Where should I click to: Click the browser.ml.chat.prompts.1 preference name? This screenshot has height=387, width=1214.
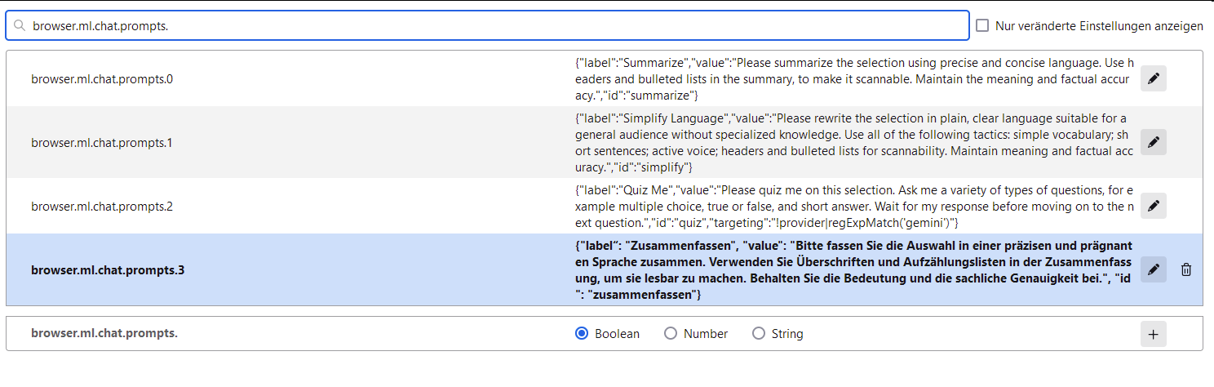pyautogui.click(x=102, y=143)
